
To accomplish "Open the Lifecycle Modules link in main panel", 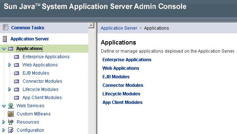I will [121, 94].
